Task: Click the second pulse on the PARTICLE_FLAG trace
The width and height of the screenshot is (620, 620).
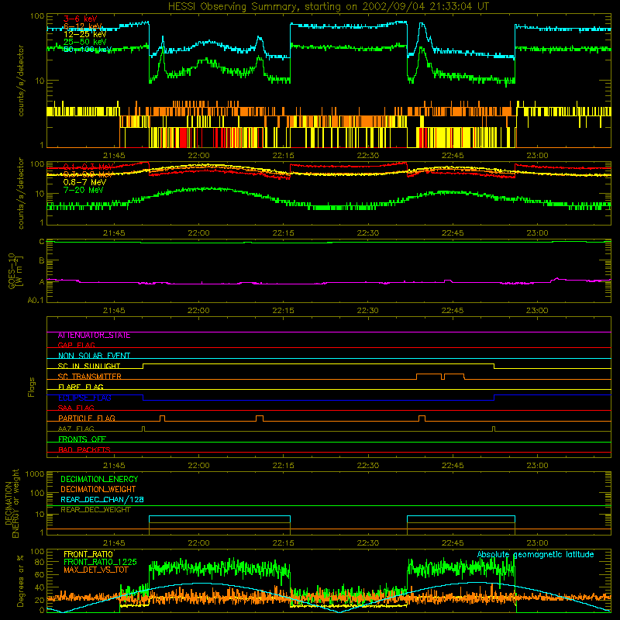Action: (260, 418)
